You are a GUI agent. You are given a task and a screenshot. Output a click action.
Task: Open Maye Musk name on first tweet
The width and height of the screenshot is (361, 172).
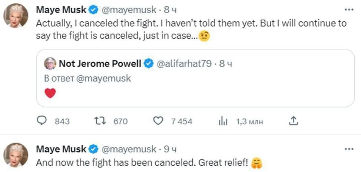coord(61,10)
